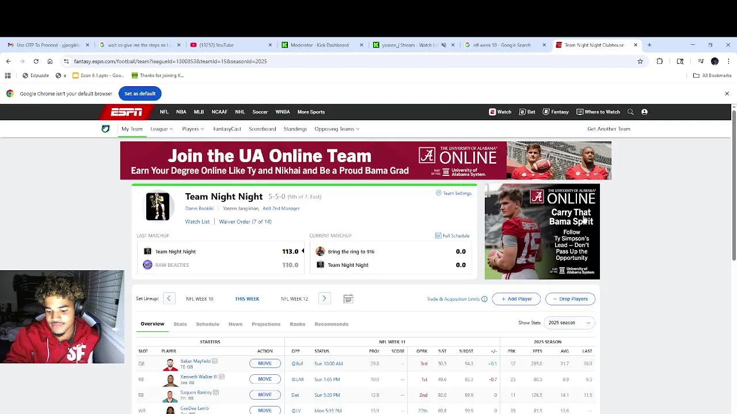Switch to the YouTube browser tab

pyautogui.click(x=230, y=45)
